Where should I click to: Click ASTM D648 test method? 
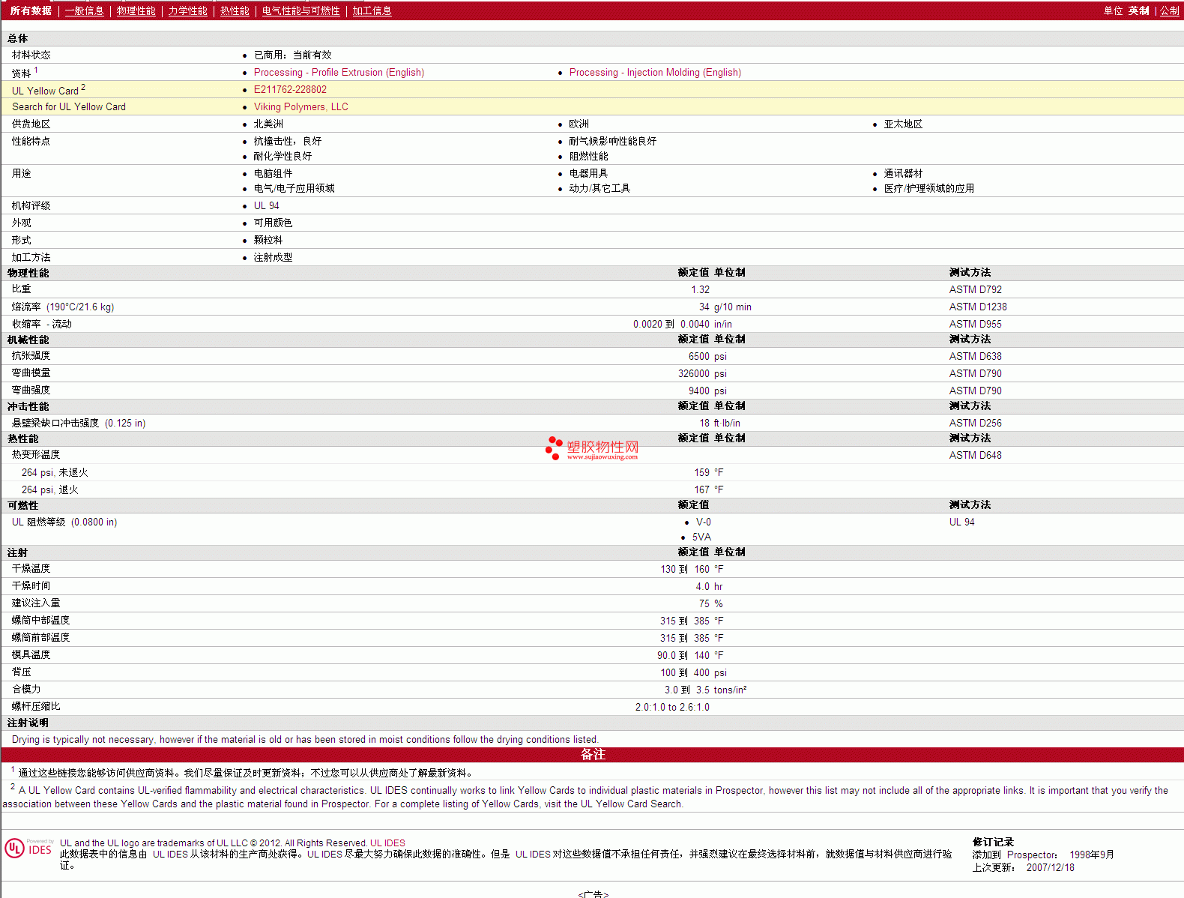tap(975, 455)
